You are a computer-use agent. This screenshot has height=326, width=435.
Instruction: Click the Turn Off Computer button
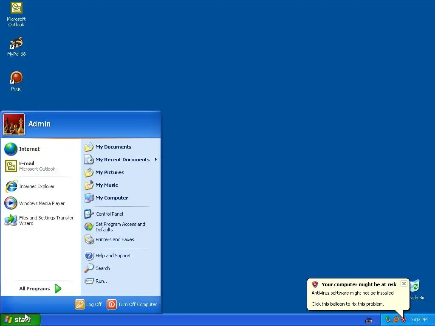(x=132, y=304)
